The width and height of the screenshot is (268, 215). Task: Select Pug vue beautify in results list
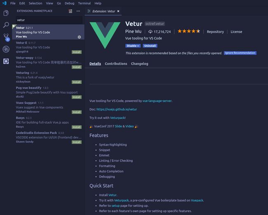coord(48,92)
